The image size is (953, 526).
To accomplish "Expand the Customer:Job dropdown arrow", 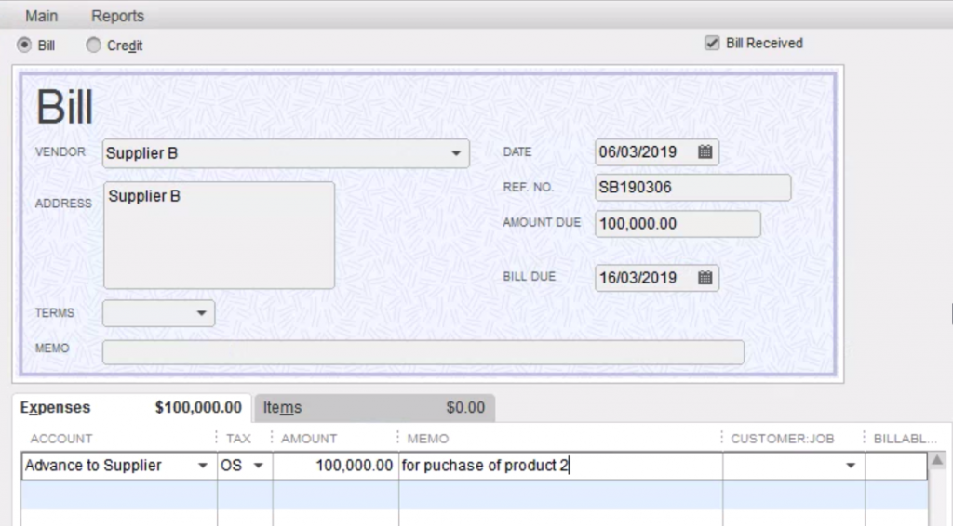I will 850,466.
